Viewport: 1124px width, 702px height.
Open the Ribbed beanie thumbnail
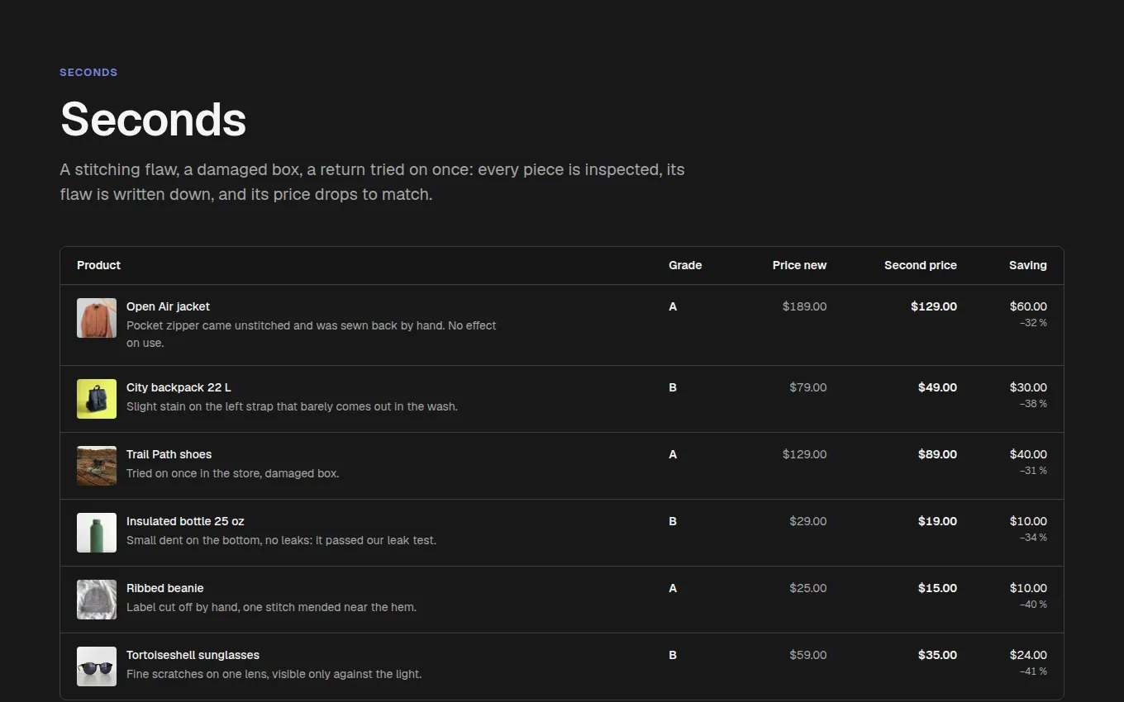(x=97, y=600)
